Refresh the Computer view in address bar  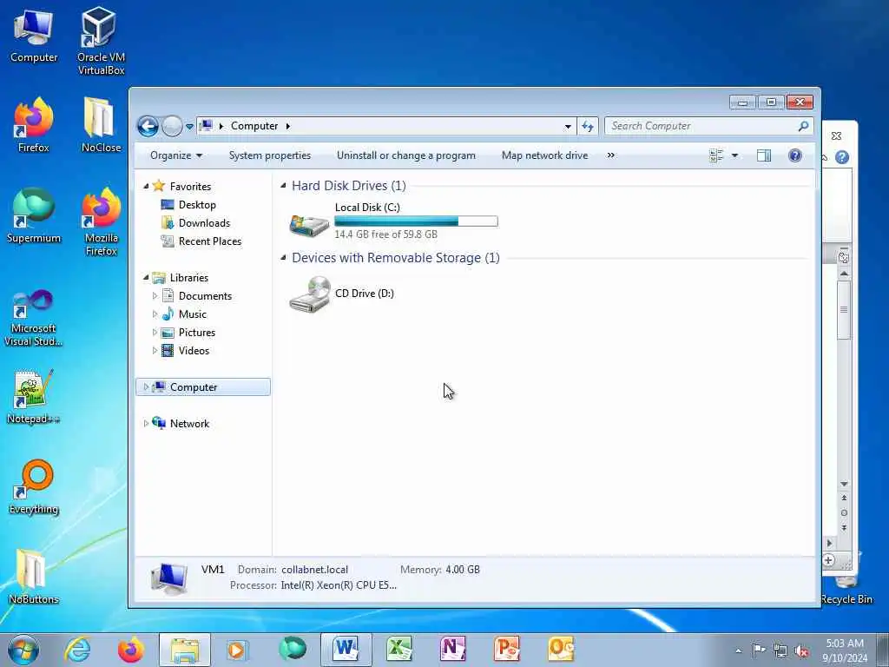tap(588, 126)
